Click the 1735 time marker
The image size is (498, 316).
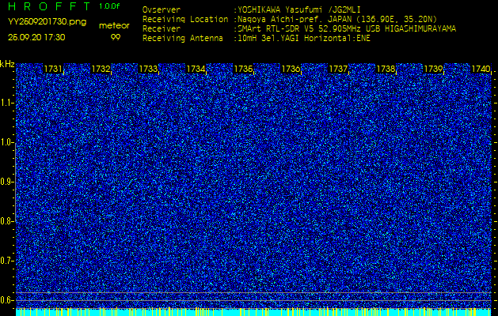point(243,69)
